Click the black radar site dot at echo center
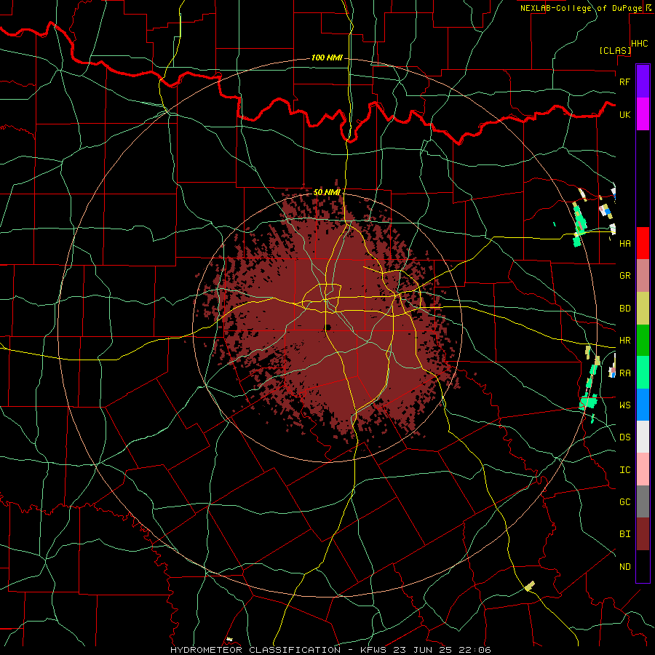Image resolution: width=655 pixels, height=655 pixels. tap(328, 327)
